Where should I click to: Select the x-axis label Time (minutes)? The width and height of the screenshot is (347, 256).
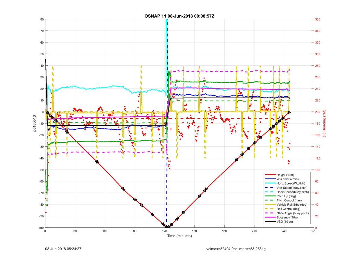[x=179, y=236]
